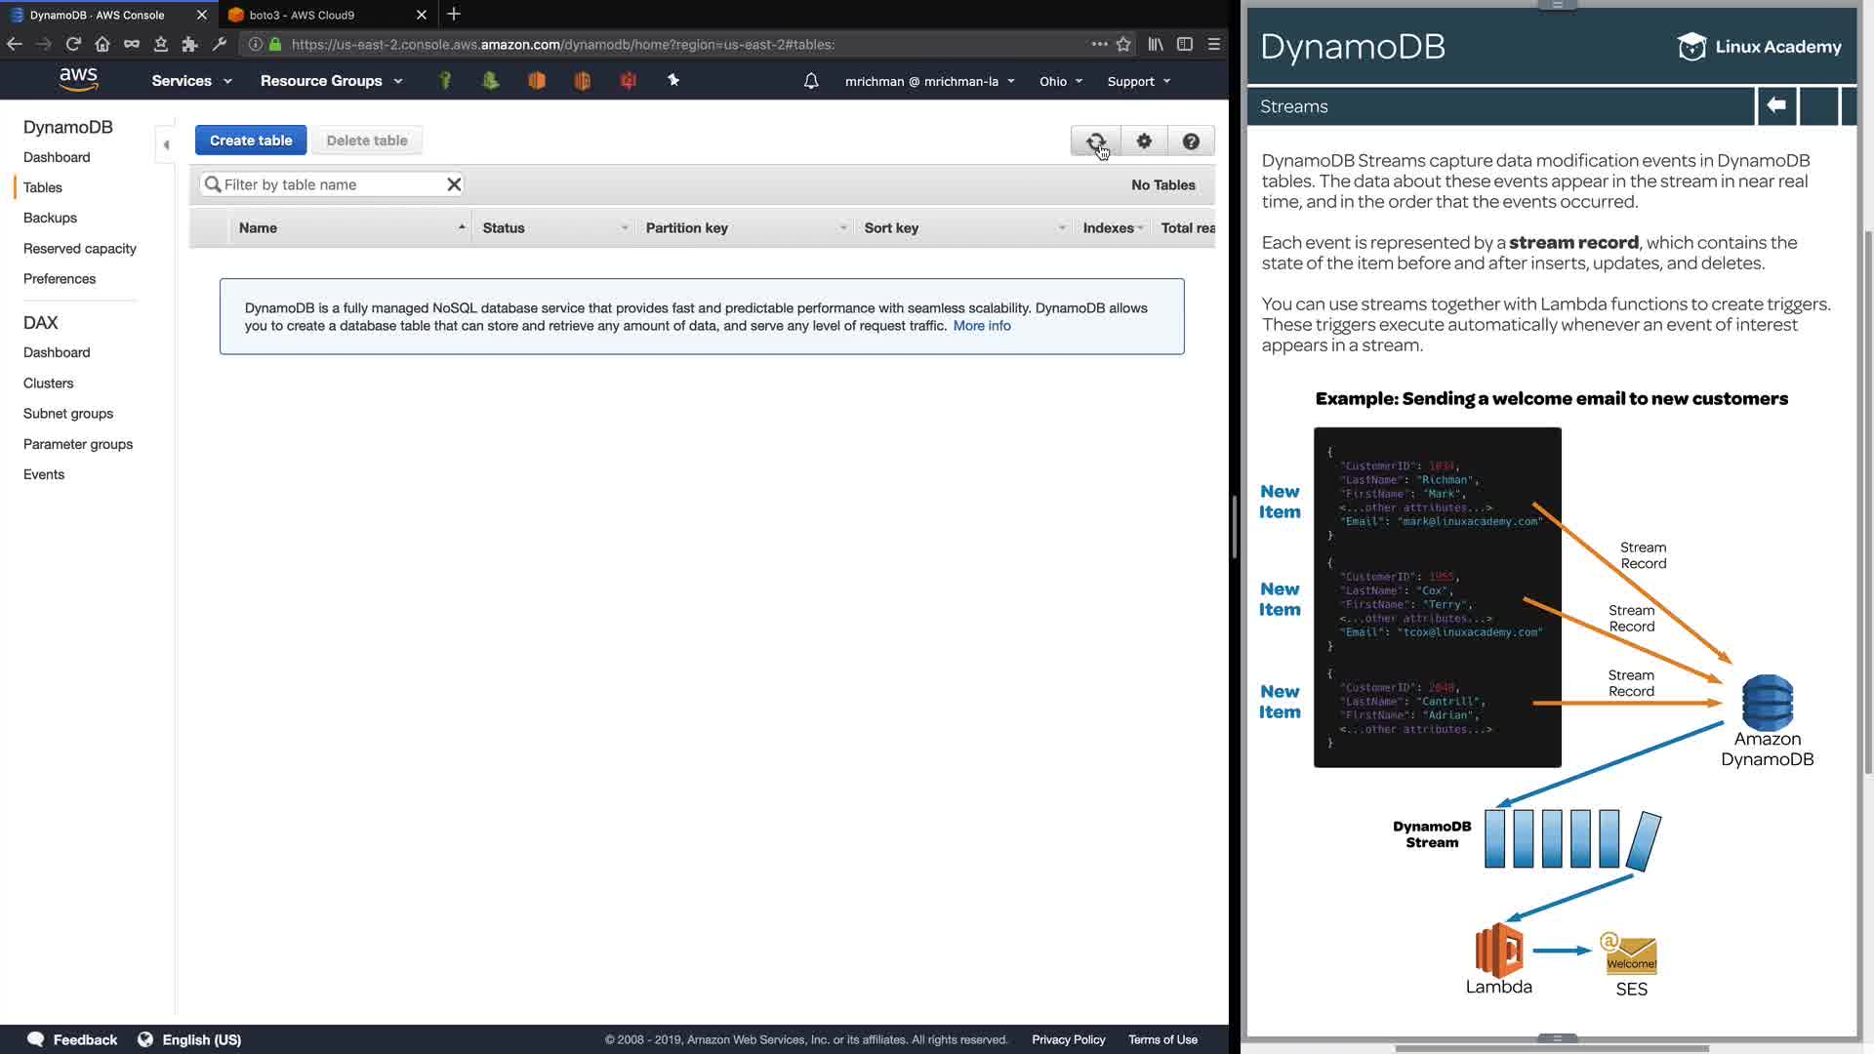Open the DynamoDB settings gear icon

point(1144,142)
